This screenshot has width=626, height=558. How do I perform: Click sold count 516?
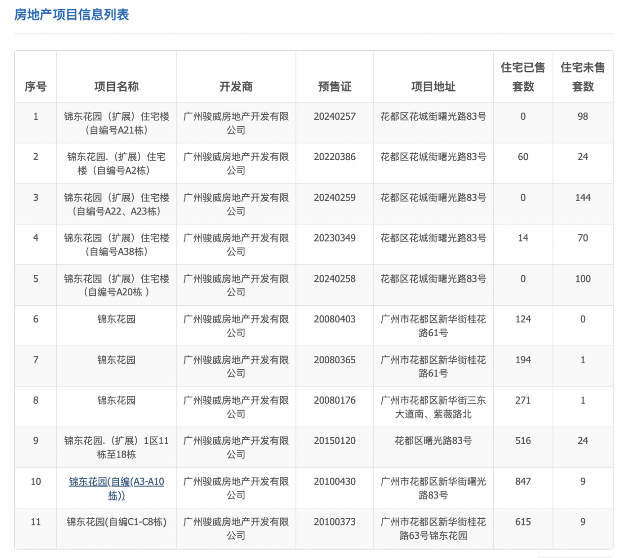pos(523,441)
